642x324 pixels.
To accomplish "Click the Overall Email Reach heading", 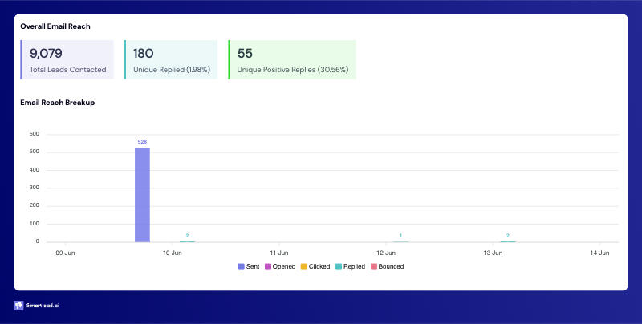I will [x=55, y=26].
